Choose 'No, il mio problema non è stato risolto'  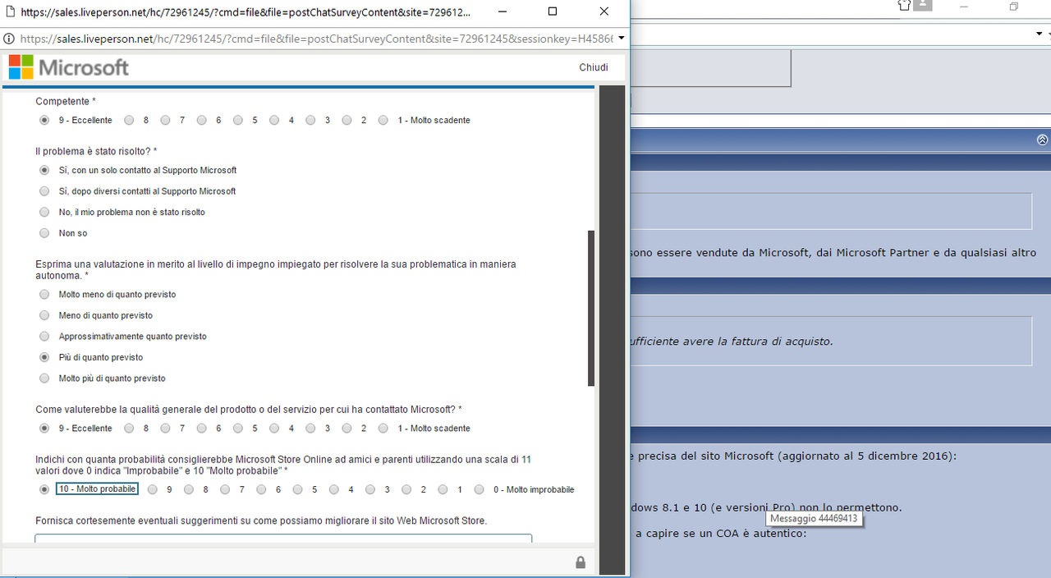coord(44,212)
